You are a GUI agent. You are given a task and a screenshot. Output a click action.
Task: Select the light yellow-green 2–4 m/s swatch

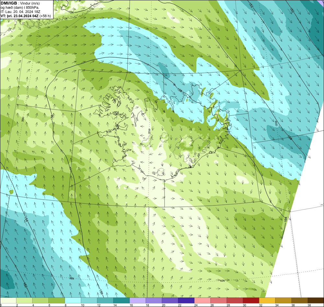point(24,301)
